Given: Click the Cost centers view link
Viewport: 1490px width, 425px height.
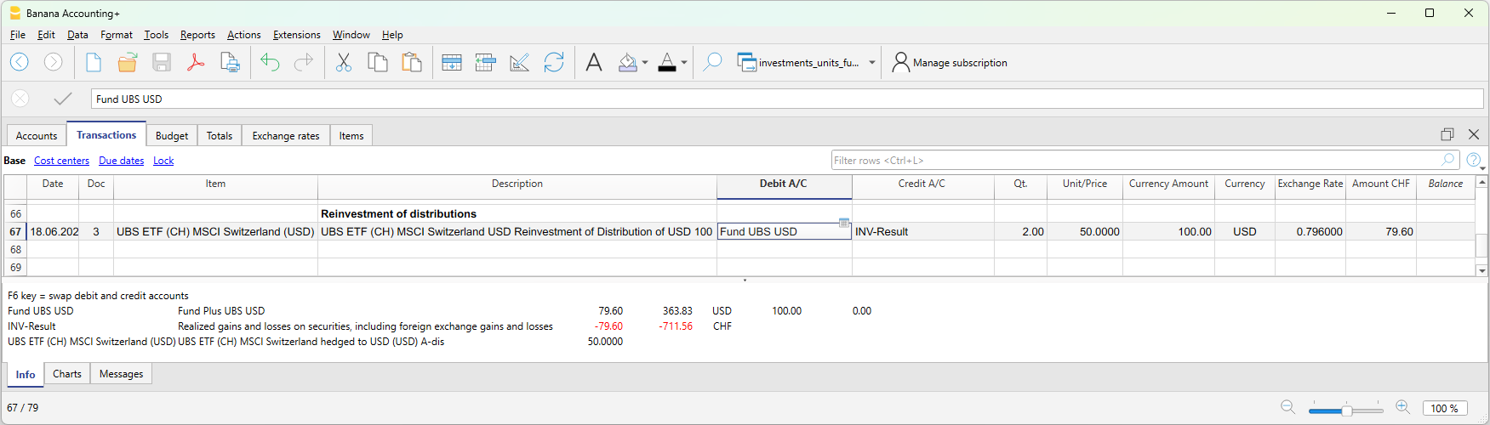Looking at the screenshot, I should 61,161.
